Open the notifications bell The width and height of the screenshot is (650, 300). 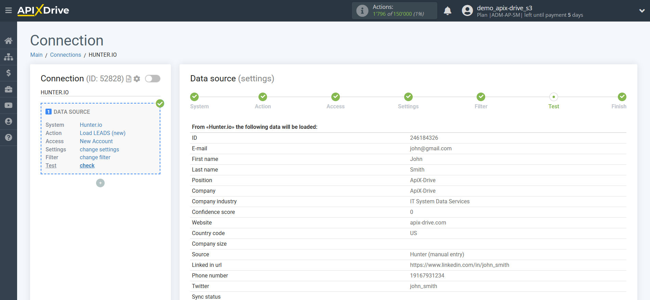[x=448, y=11]
